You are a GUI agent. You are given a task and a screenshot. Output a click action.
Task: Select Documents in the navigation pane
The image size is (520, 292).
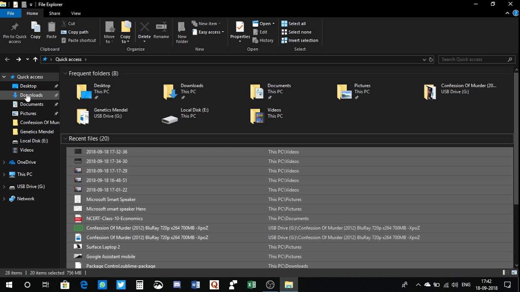coord(32,104)
